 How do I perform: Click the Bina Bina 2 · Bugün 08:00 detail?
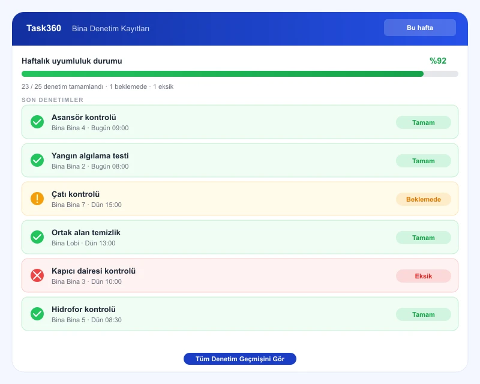click(x=90, y=166)
